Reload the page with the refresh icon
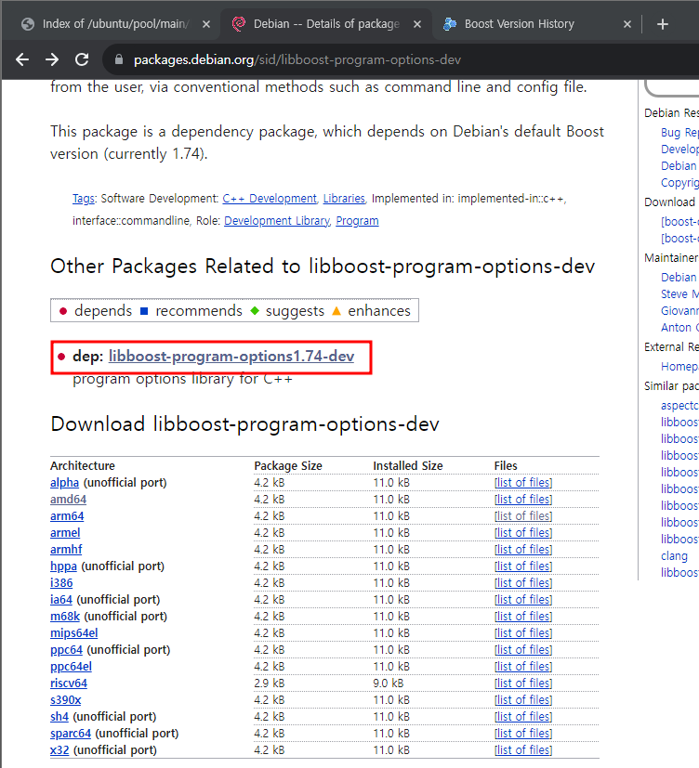The height and width of the screenshot is (768, 699). coord(82,59)
